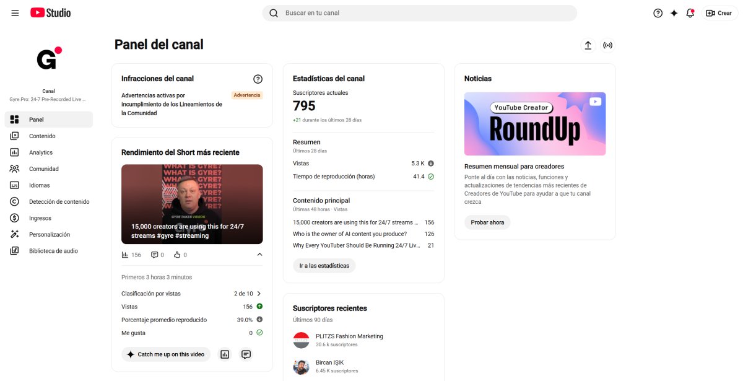Click the 'Porcentaje promedio reproducido' label
743x381 pixels.
click(164, 320)
